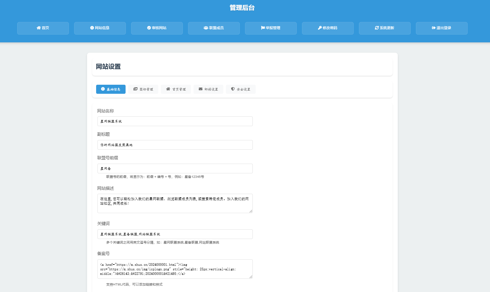
Task: Click the checkmark icon for 审核网站
Action: click(x=149, y=28)
